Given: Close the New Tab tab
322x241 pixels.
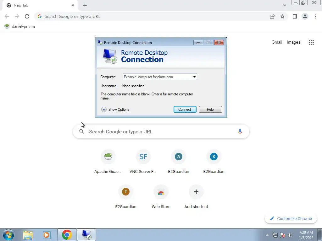Looking at the screenshot, I should coord(73,5).
